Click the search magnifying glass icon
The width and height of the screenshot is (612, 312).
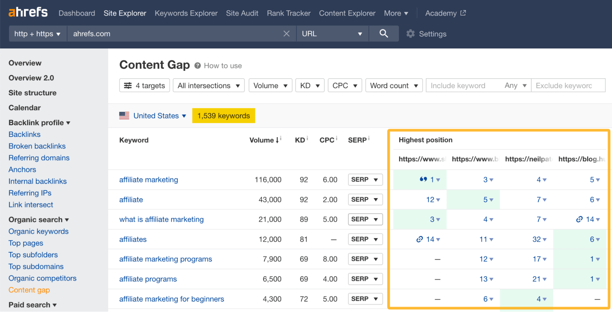384,34
